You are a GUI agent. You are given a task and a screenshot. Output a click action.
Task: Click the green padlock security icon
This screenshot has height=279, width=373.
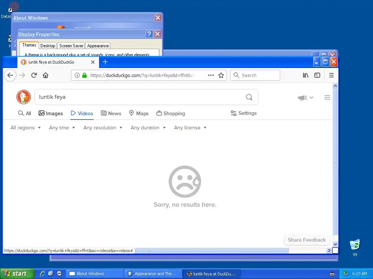pyautogui.click(x=85, y=75)
